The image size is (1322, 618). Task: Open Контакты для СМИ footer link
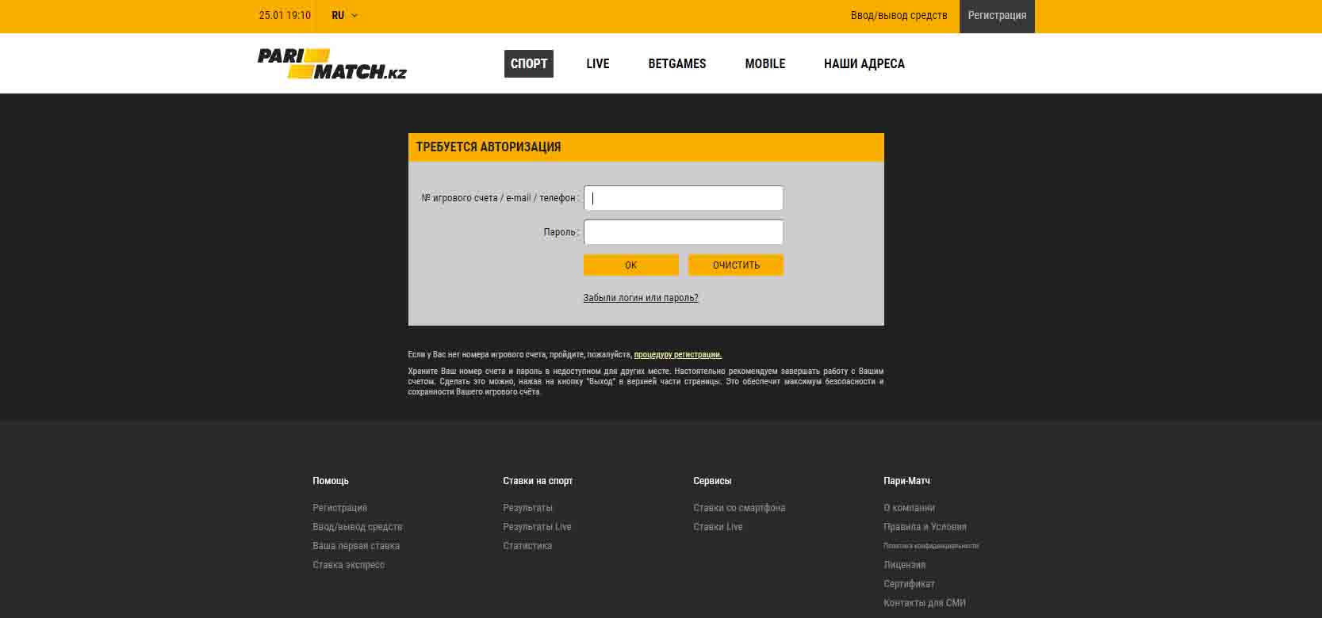point(925,603)
